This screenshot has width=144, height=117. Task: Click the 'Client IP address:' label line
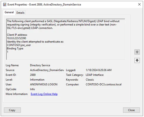(17, 35)
